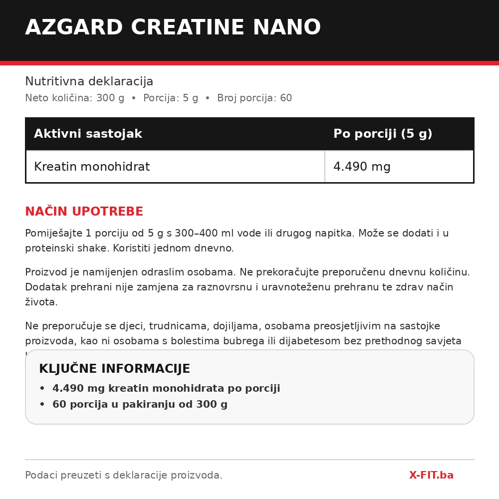Click the Proizvod je namijenjen odraslim paragraph

248,287
